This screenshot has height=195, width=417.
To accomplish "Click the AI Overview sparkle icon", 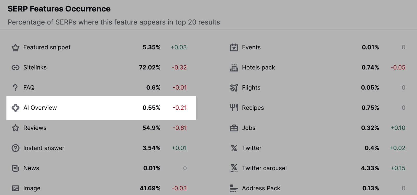I will pyautogui.click(x=15, y=108).
